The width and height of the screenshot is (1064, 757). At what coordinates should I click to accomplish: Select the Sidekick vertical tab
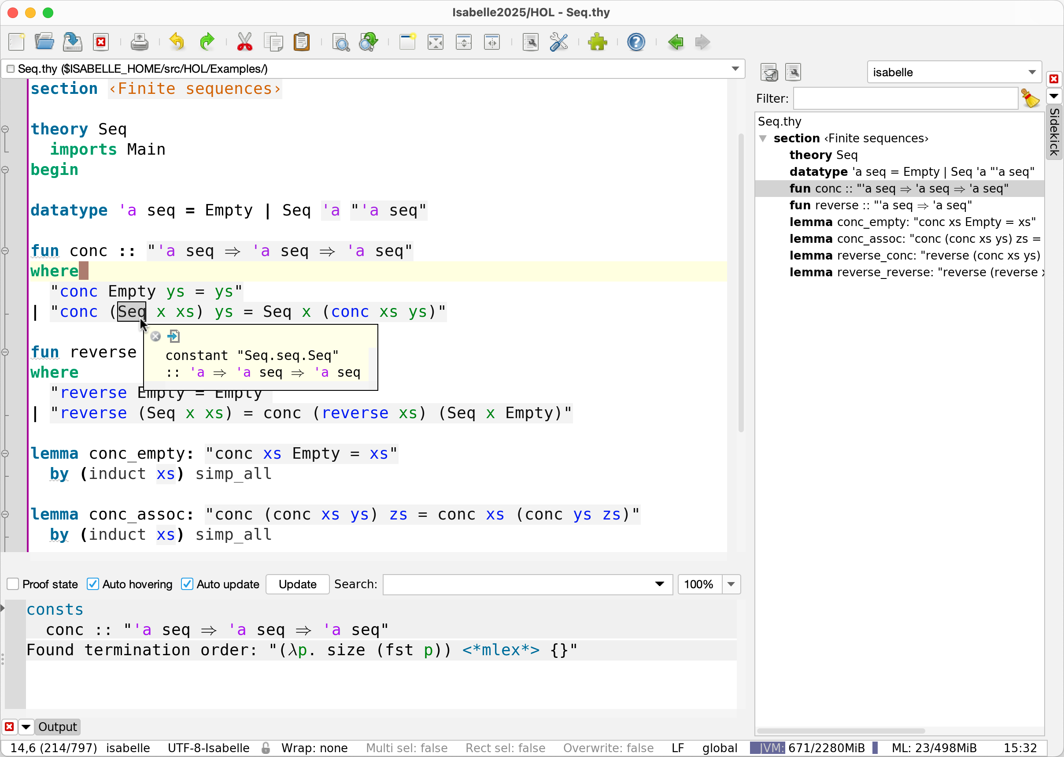coord(1054,132)
